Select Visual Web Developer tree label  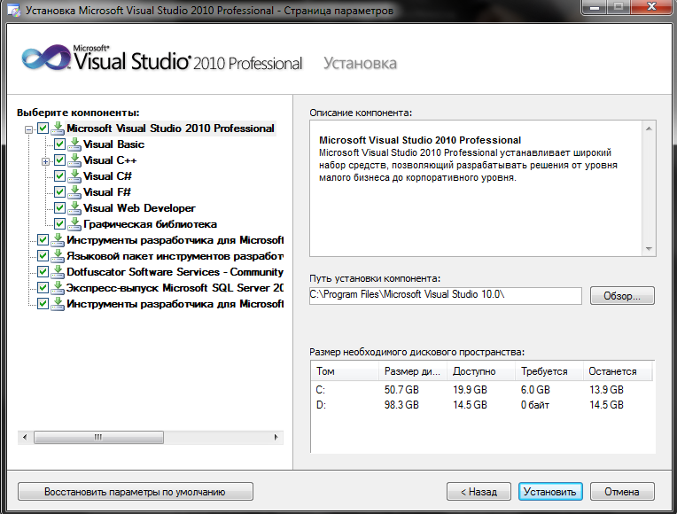pyautogui.click(x=139, y=208)
